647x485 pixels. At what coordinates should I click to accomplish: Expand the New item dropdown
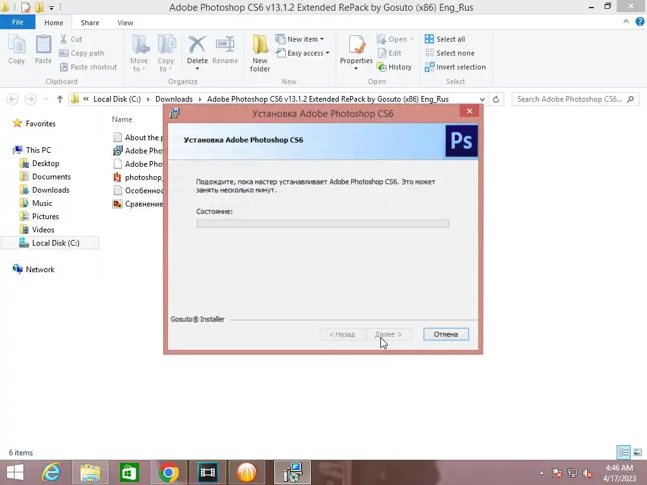coord(300,39)
